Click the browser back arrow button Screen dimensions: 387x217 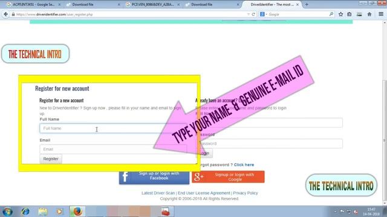click(x=5, y=14)
